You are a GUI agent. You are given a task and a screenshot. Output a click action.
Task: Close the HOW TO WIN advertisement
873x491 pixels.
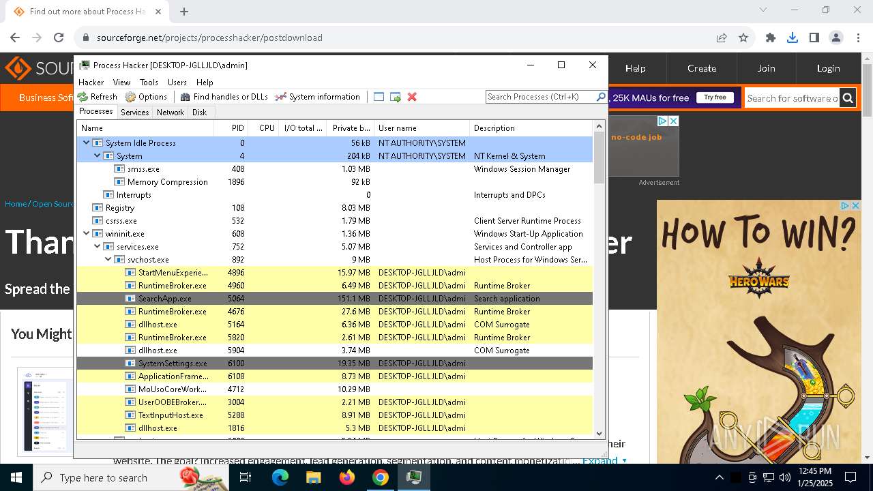coord(855,205)
